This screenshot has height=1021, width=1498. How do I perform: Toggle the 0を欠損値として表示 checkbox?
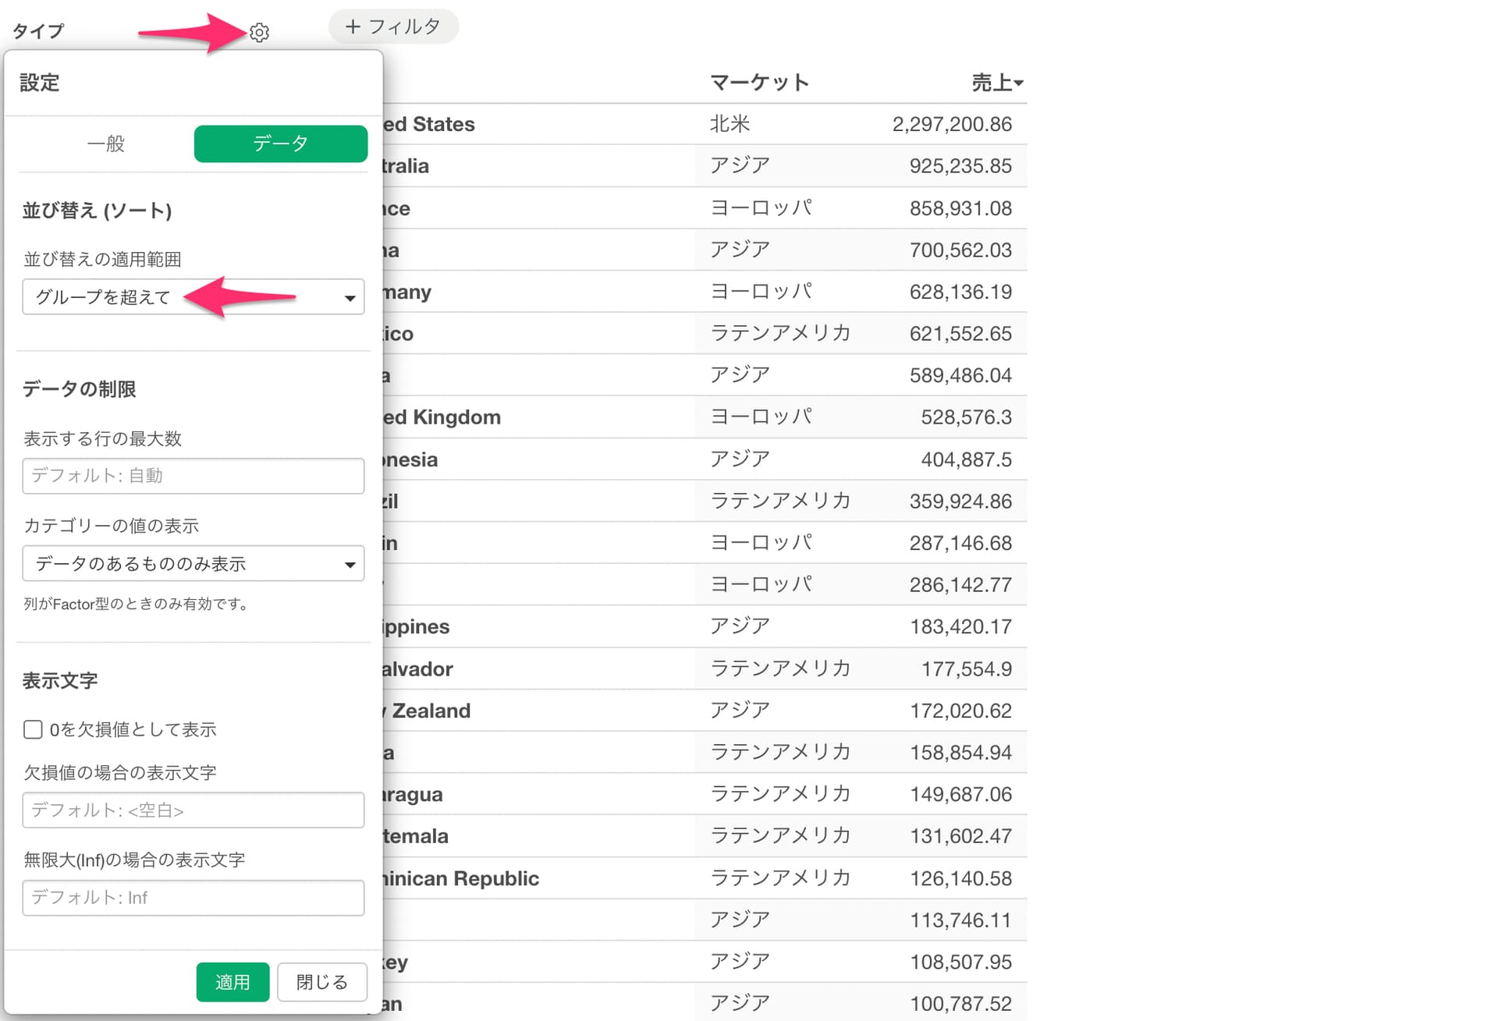[x=33, y=729]
